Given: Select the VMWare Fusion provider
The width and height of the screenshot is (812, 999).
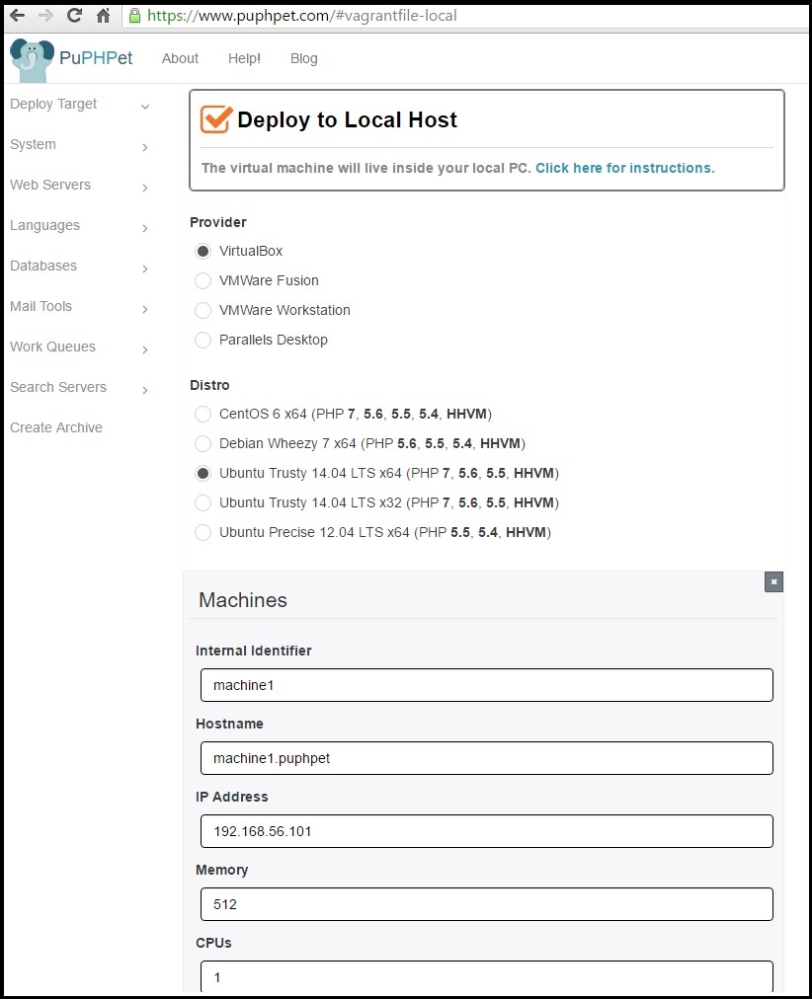Looking at the screenshot, I should (203, 280).
